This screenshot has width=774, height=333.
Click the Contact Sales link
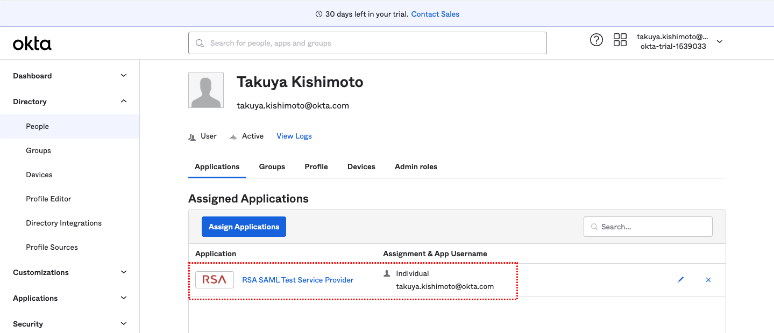point(435,14)
